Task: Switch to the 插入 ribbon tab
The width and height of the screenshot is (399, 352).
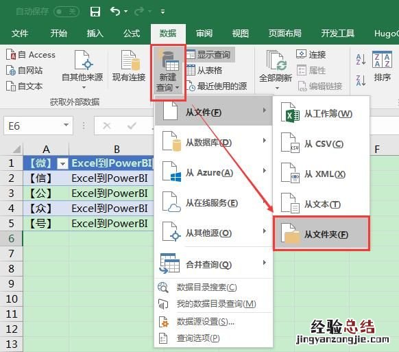Action: (x=95, y=34)
